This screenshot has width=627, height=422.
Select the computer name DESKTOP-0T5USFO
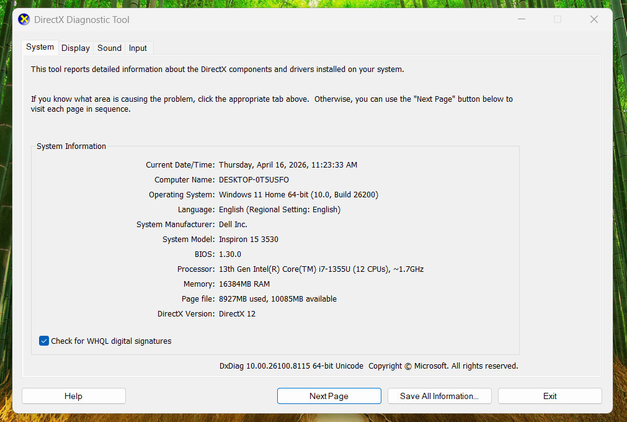pos(254,179)
